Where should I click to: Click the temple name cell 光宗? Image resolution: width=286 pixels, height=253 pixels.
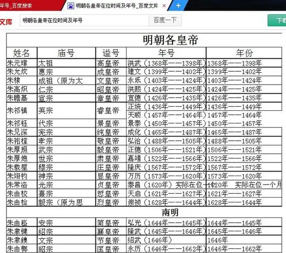coord(66,185)
